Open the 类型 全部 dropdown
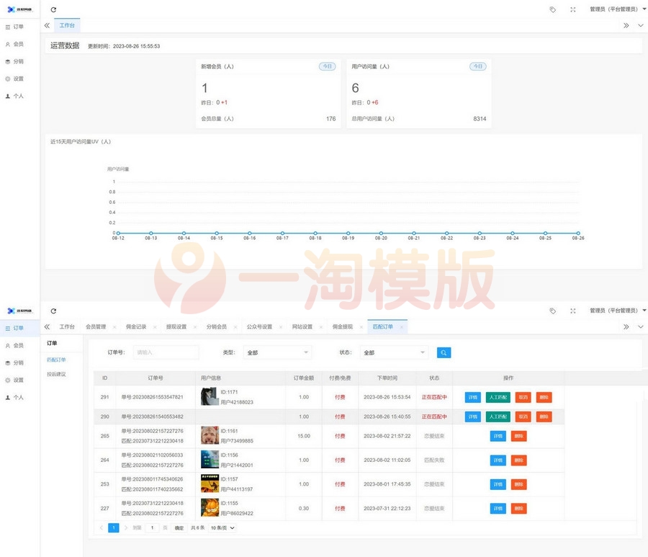Viewport: 648px width, 557px height. click(277, 353)
